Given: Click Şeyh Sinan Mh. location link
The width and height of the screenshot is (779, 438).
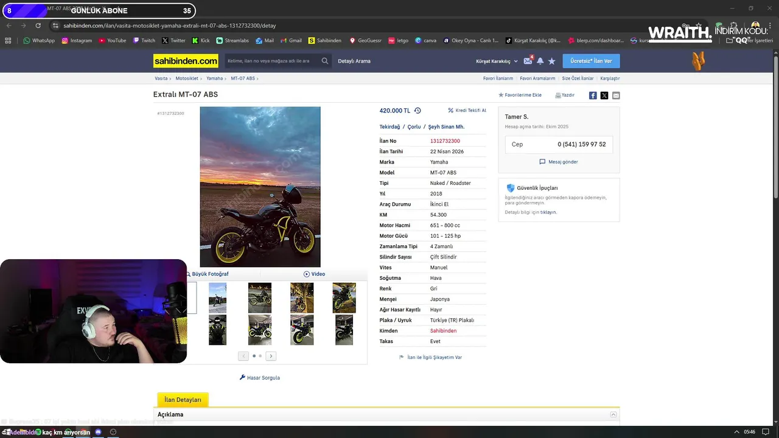Looking at the screenshot, I should tap(446, 127).
